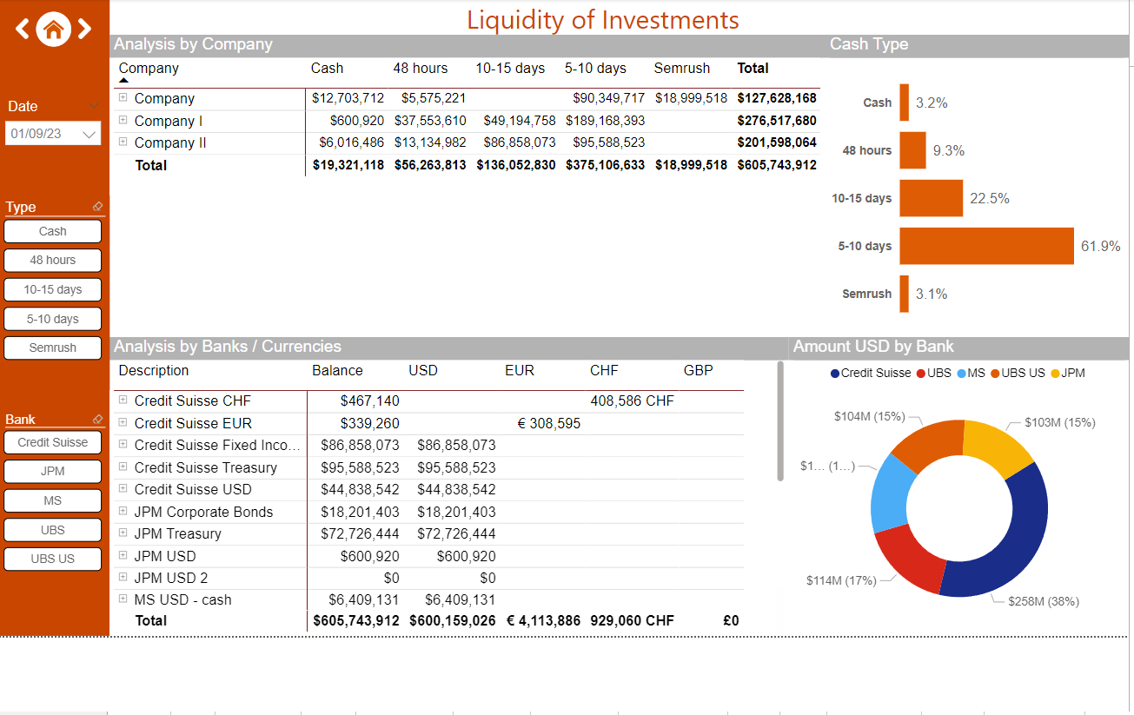Sort by Semrush column header
The image size is (1134, 715).
[x=682, y=68]
